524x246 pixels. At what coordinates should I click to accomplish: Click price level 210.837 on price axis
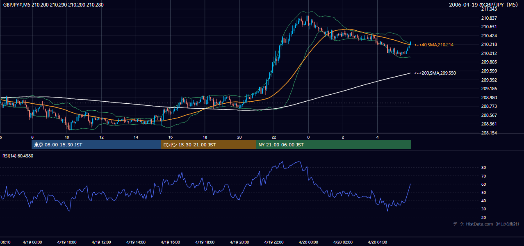489,18
